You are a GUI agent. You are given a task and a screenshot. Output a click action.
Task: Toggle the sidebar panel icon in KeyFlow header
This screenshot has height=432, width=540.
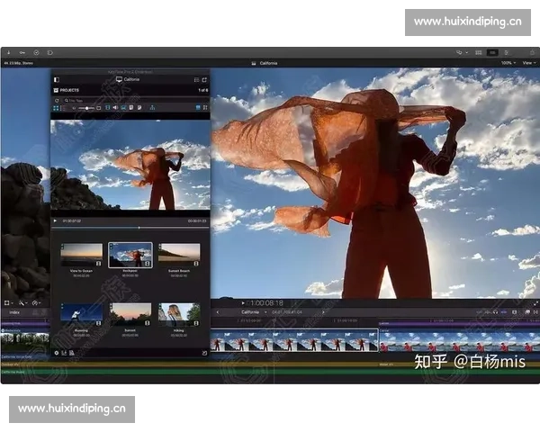coord(57,80)
